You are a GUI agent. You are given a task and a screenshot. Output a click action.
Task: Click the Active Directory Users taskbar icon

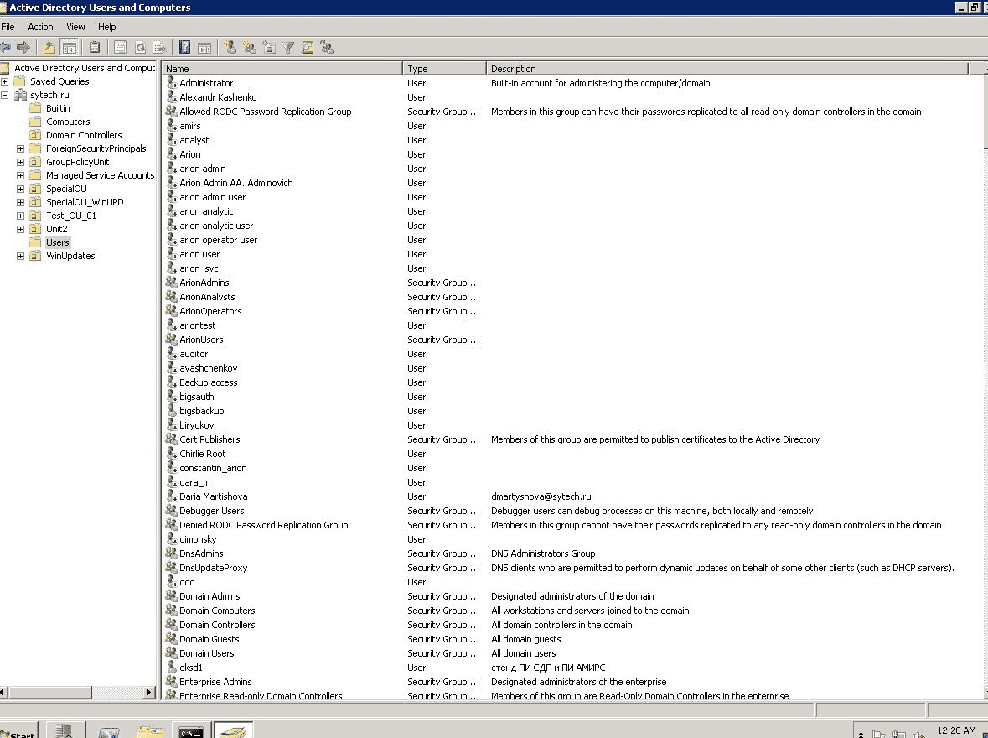coord(233,730)
